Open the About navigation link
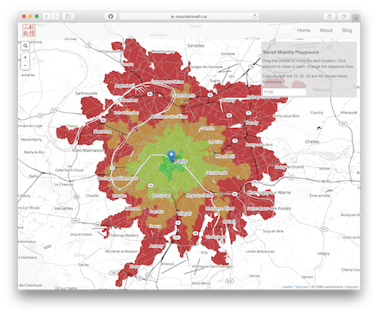Image resolution: width=378 pixels, height=315 pixels. click(326, 30)
